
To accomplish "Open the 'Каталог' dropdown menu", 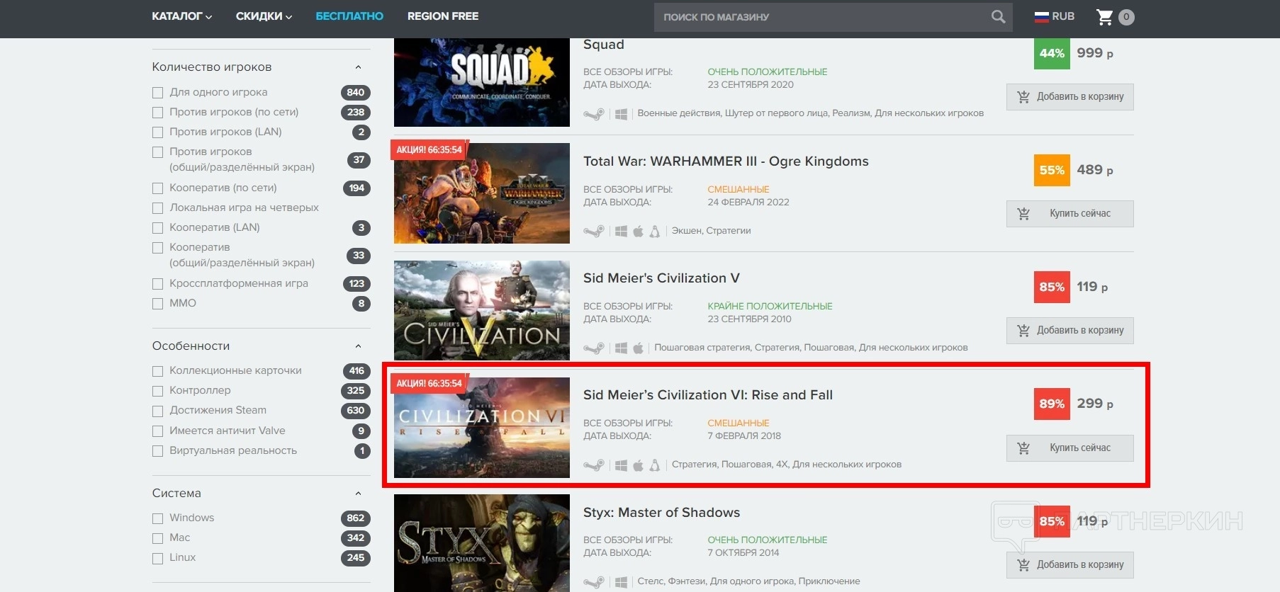I will click(x=181, y=16).
